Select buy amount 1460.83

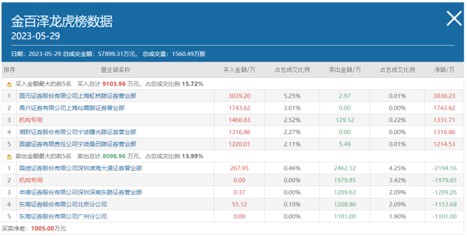[239, 120]
